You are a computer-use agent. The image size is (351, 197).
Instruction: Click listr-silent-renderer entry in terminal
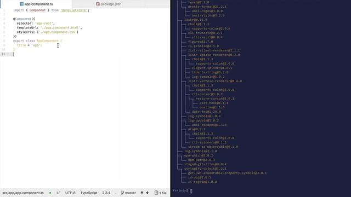click(214, 50)
